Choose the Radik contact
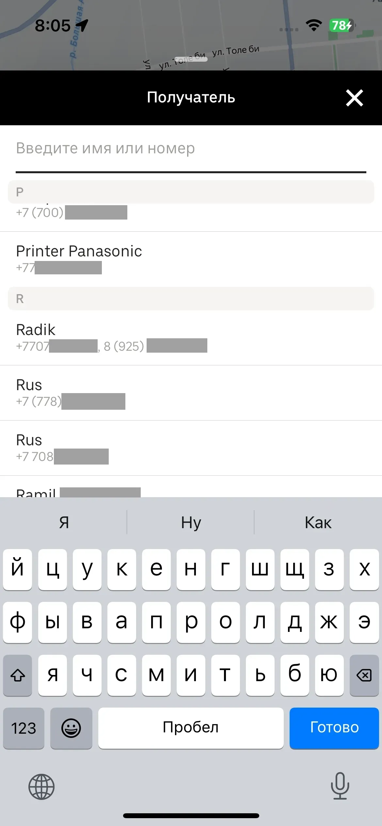Viewport: 382px width, 826px height. coord(191,338)
